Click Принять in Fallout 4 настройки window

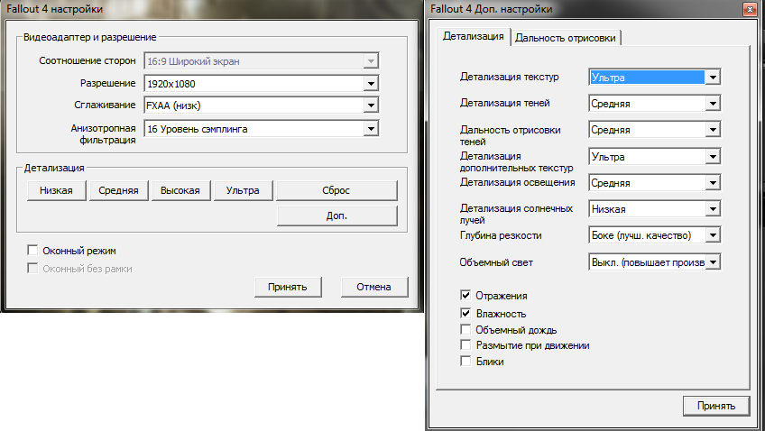click(288, 287)
